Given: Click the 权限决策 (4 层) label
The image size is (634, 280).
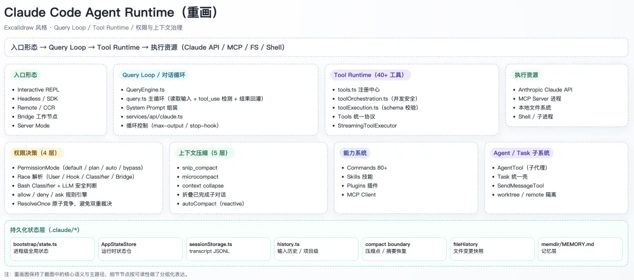Looking at the screenshot, I should (36, 153).
